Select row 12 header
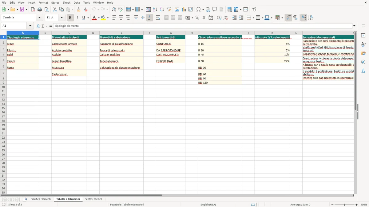This screenshot has height=207, width=369. click(x=3, y=95)
